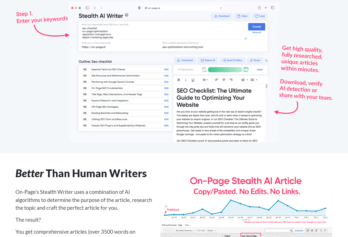Click Download beside the Stealth AI Writer title

pos(222,16)
